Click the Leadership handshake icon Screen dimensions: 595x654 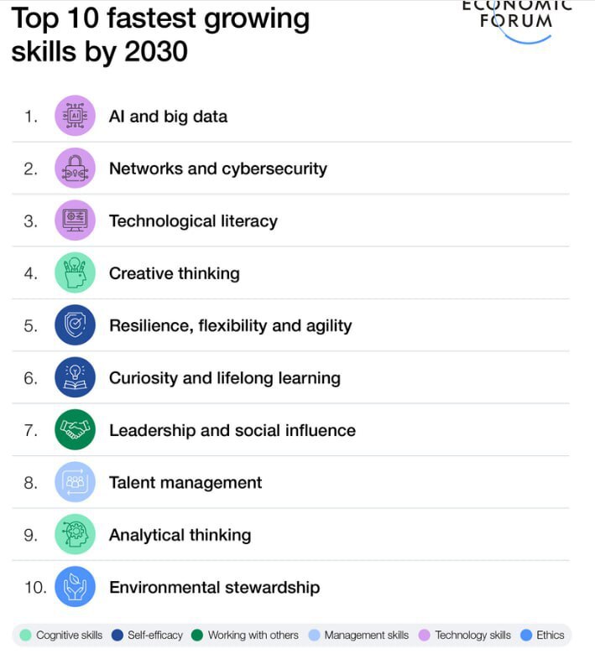(x=76, y=430)
